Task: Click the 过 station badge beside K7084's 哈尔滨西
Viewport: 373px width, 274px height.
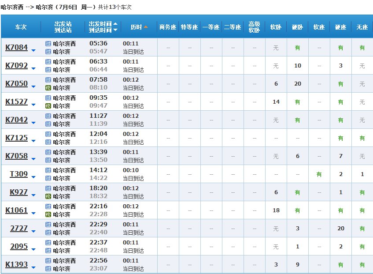Action: [x=48, y=44]
